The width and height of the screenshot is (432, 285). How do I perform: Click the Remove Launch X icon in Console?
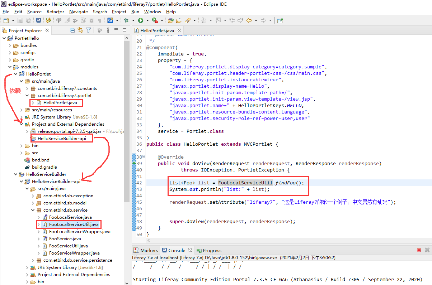tap(427, 250)
